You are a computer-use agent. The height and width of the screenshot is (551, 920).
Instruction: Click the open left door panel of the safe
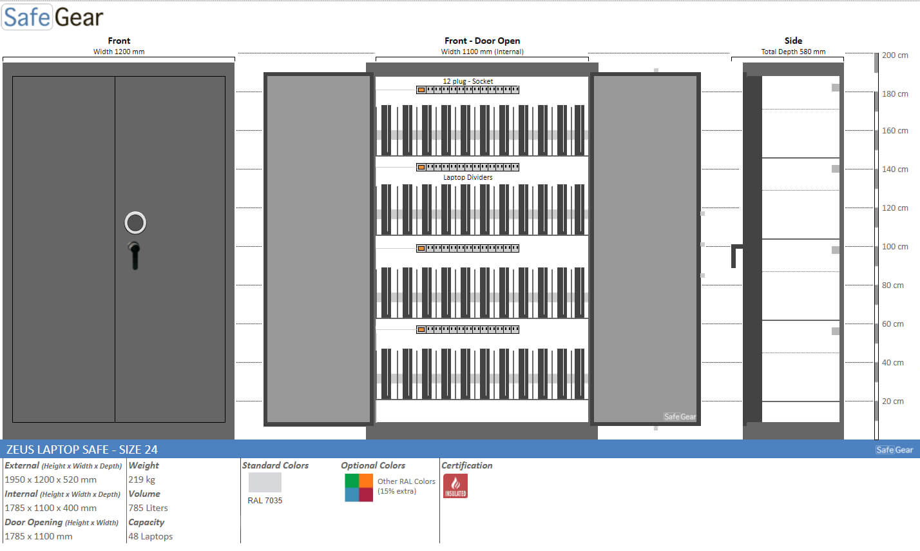[318, 249]
